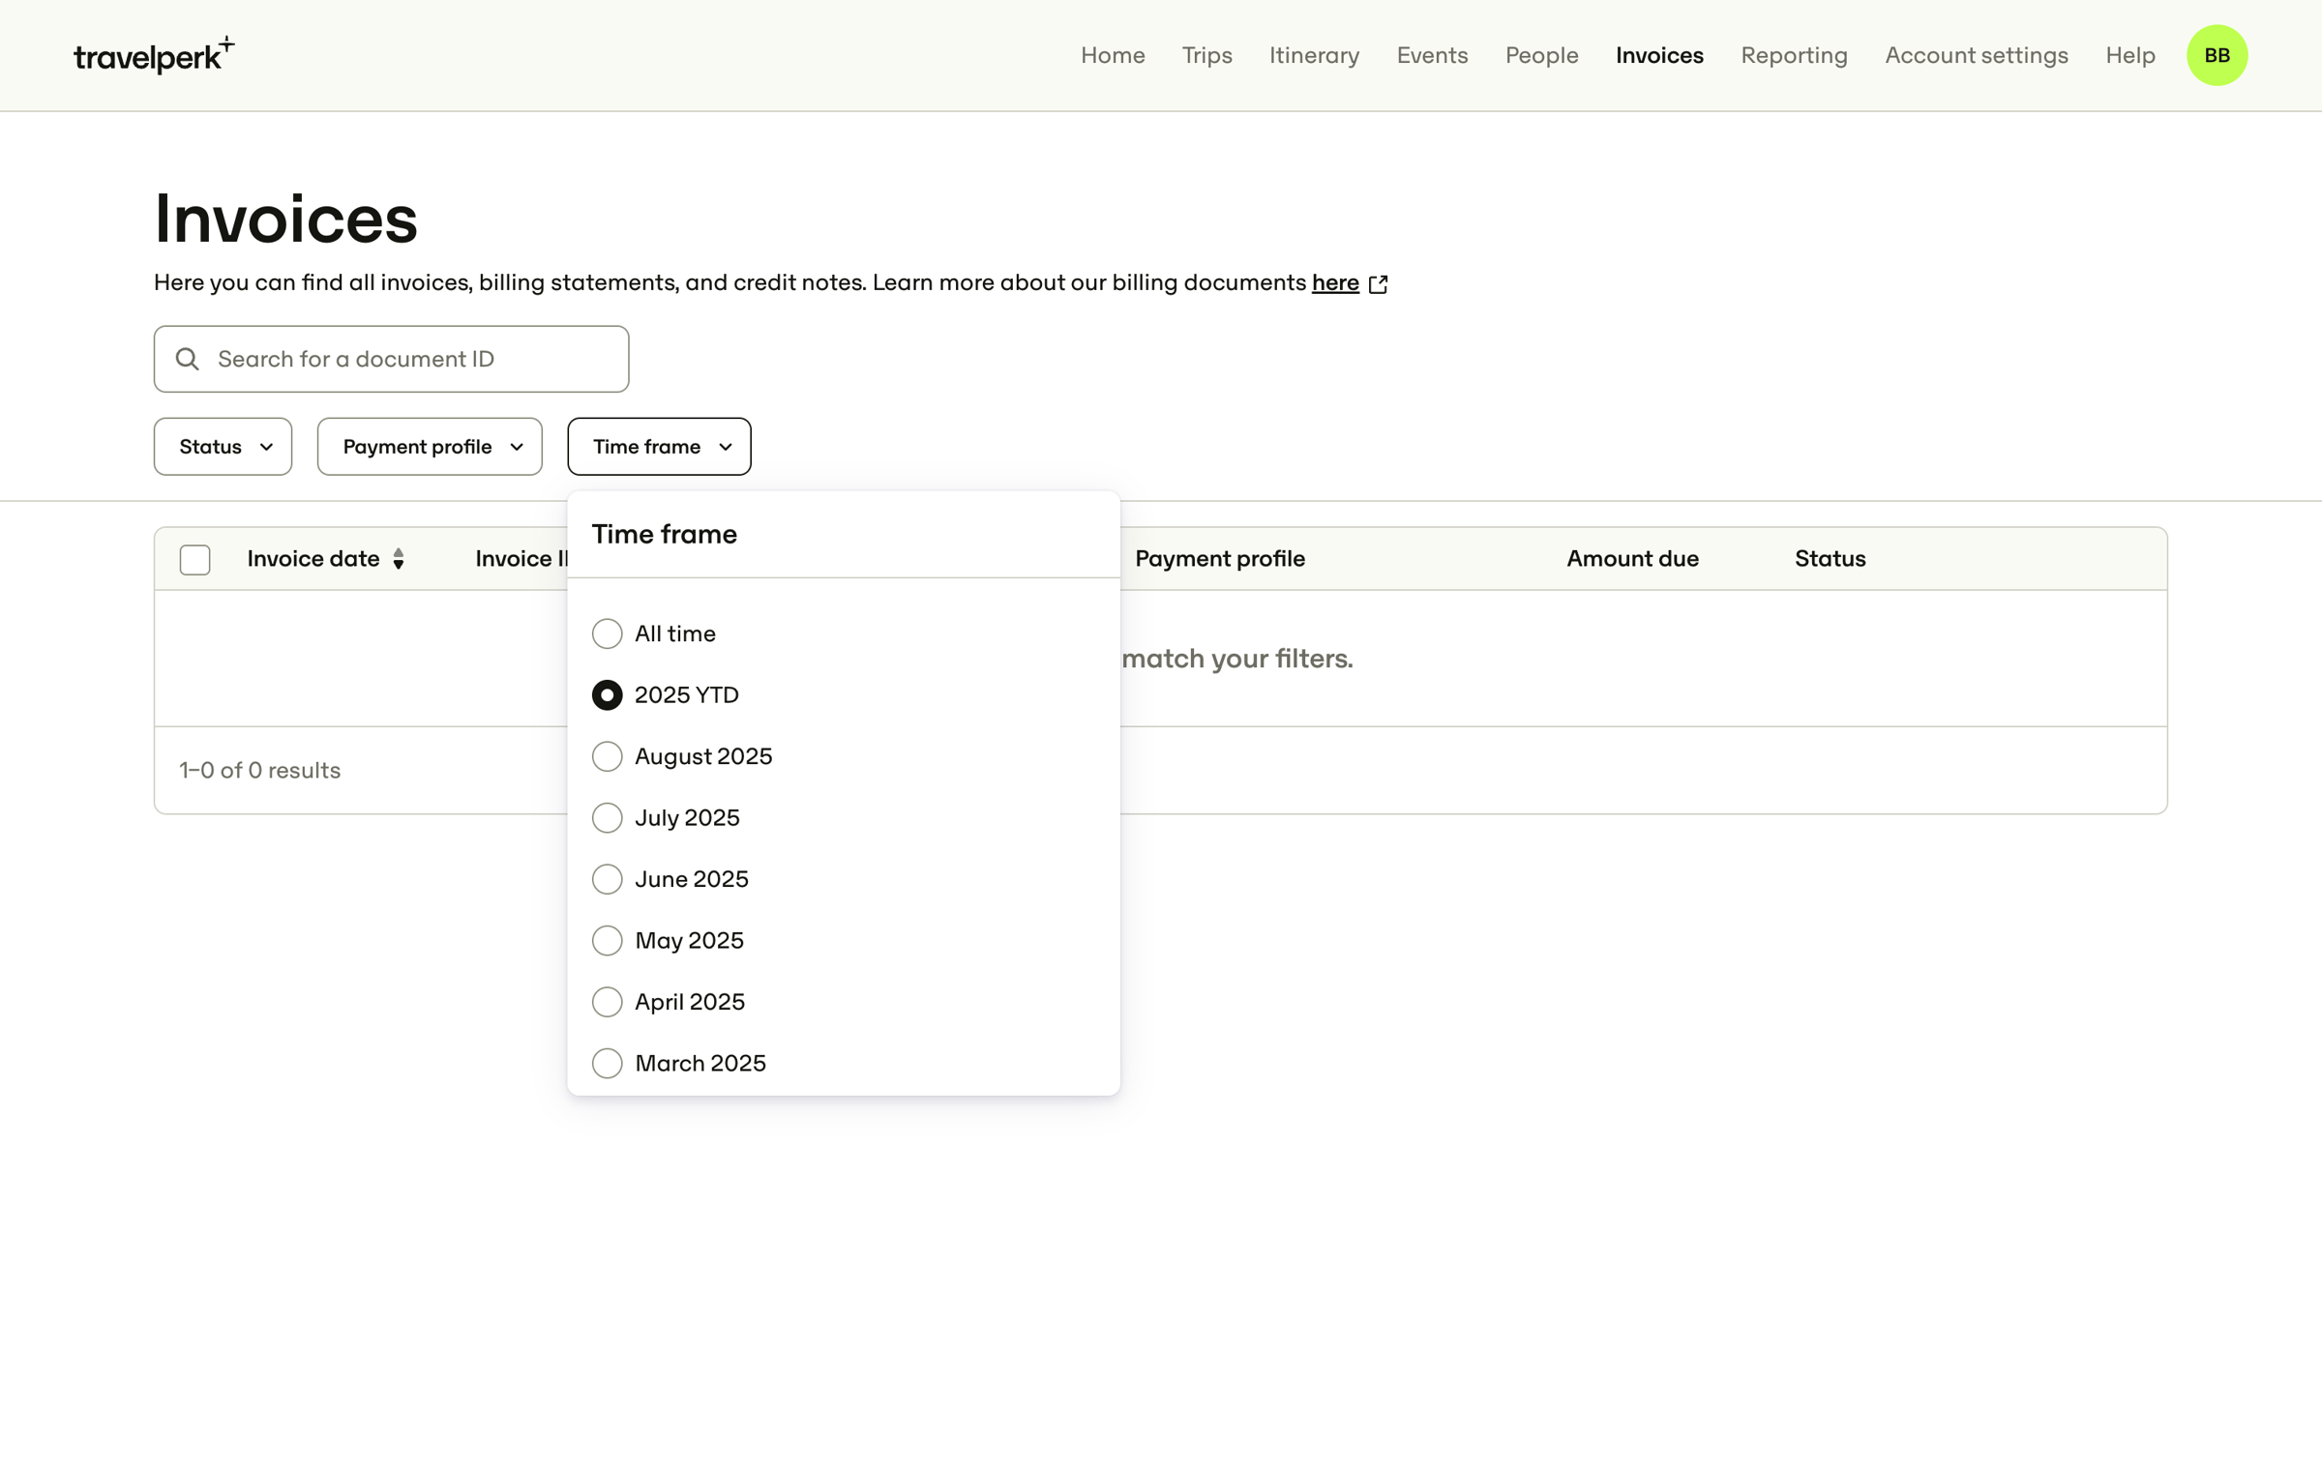Open the Status filter dropdown
The width and height of the screenshot is (2322, 1470).
[223, 447]
